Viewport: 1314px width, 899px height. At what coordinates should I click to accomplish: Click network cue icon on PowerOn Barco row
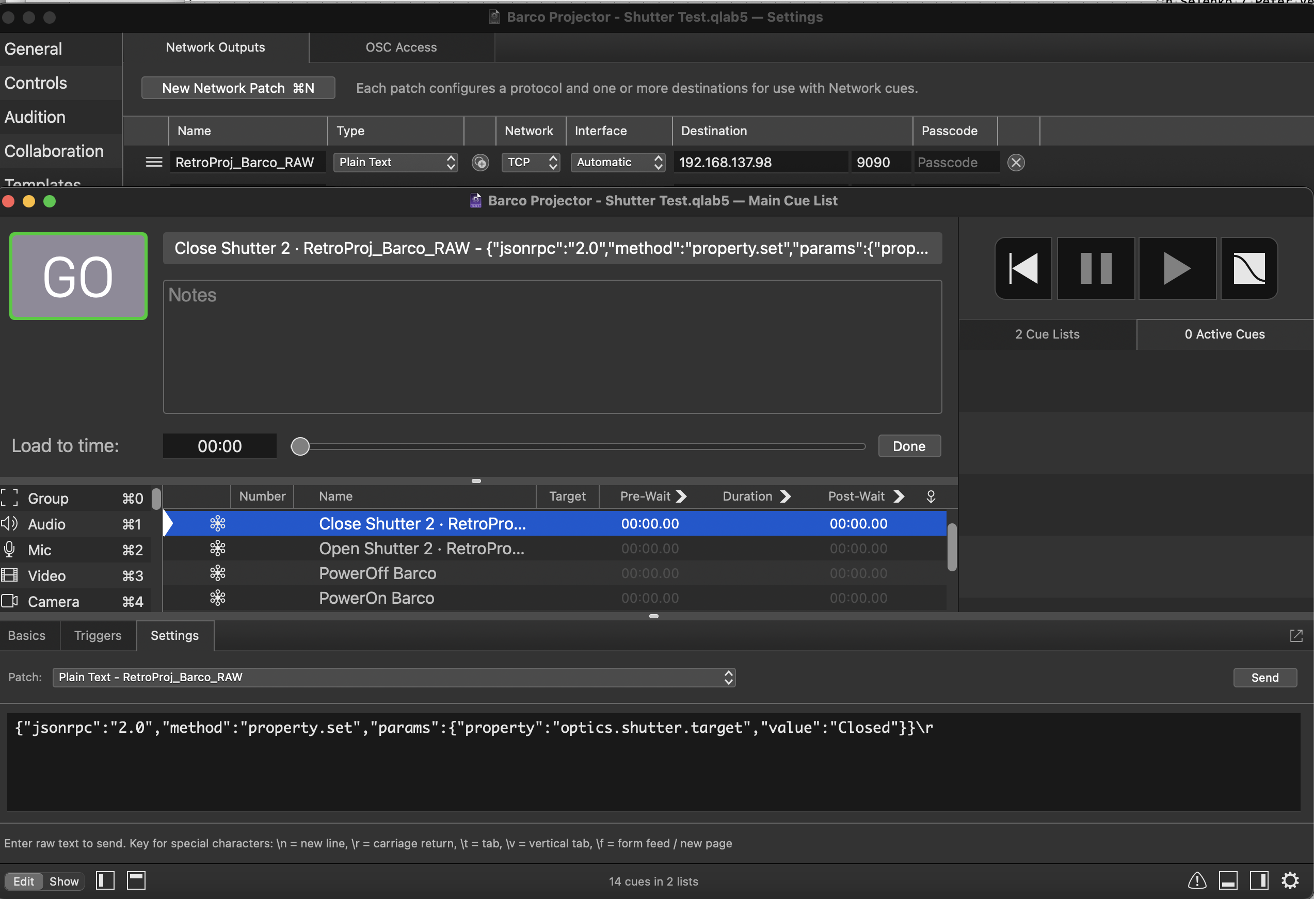(x=218, y=598)
